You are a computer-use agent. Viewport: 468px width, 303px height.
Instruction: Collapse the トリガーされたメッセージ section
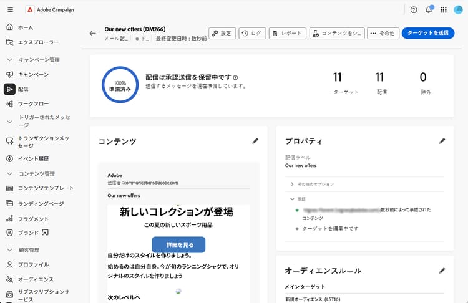(9, 122)
